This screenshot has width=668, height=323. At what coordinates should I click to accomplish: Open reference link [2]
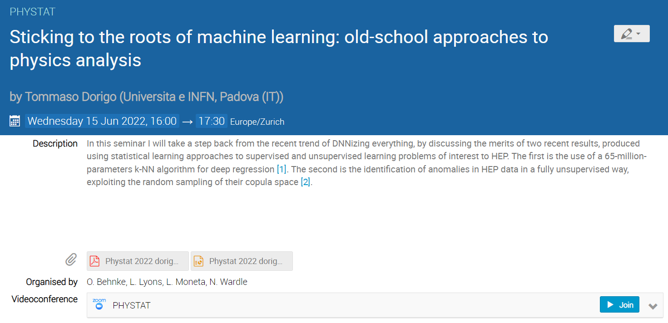305,182
